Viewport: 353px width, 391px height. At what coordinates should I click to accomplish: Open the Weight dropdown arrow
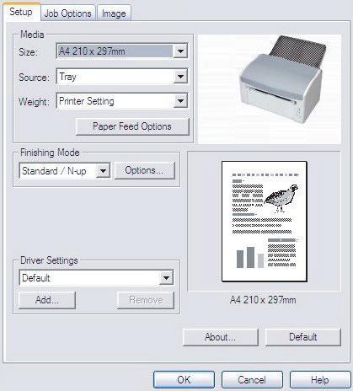[x=180, y=101]
